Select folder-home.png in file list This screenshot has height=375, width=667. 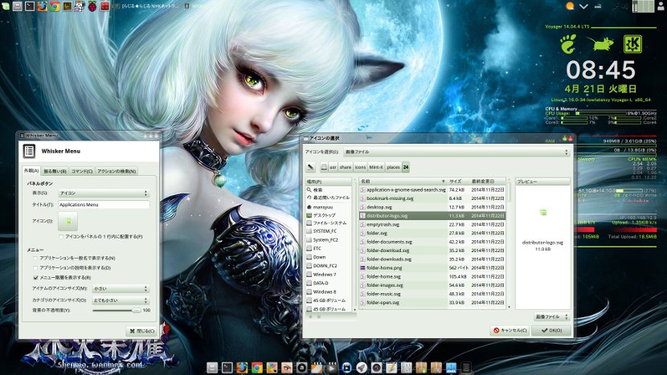[x=432, y=268]
